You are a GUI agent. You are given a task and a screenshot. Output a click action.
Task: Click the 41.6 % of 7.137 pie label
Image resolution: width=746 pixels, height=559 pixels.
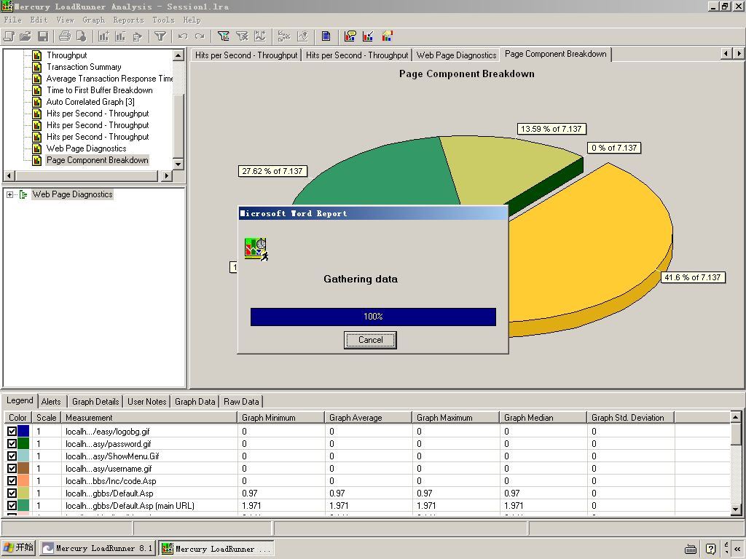[x=693, y=277]
